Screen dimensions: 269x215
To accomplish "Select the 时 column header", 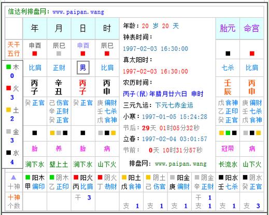I will click(x=107, y=29).
